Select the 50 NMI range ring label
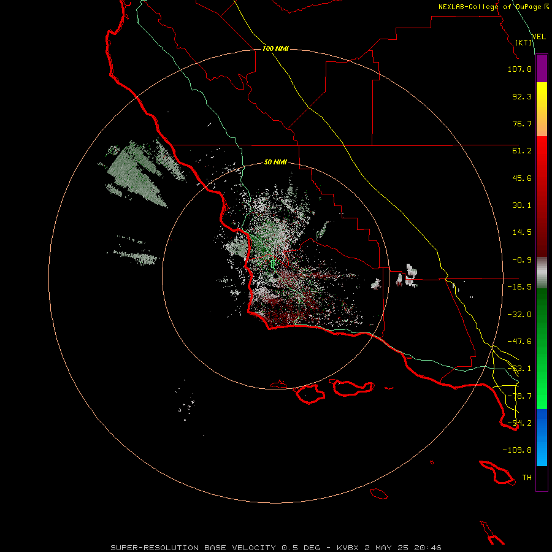Image resolution: width=552 pixels, height=552 pixels. [275, 162]
